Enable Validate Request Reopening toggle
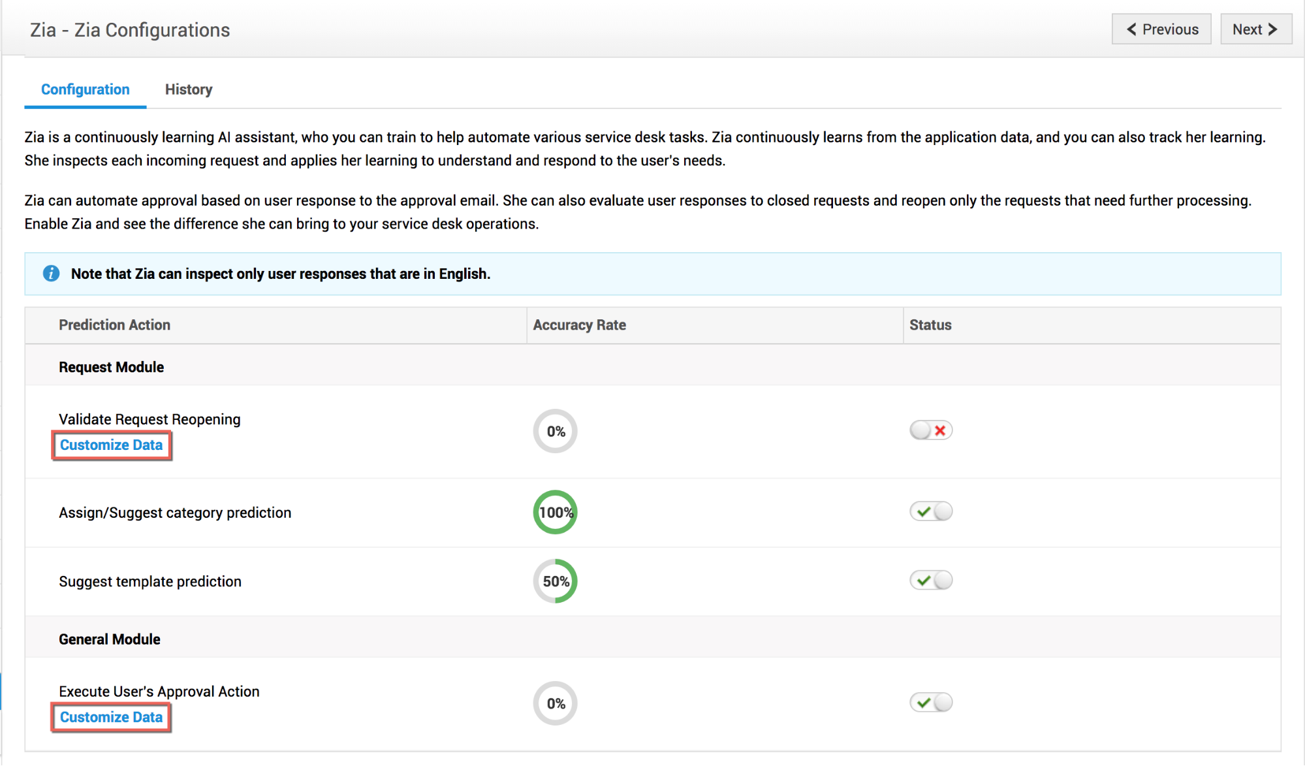This screenshot has height=766, width=1305. tap(931, 430)
